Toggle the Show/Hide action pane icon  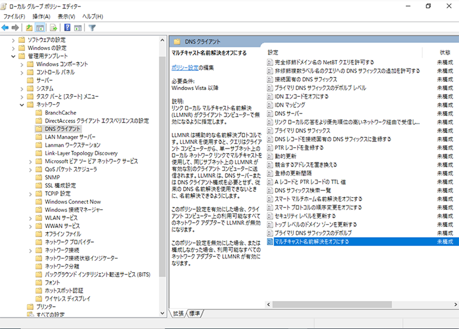click(x=78, y=28)
